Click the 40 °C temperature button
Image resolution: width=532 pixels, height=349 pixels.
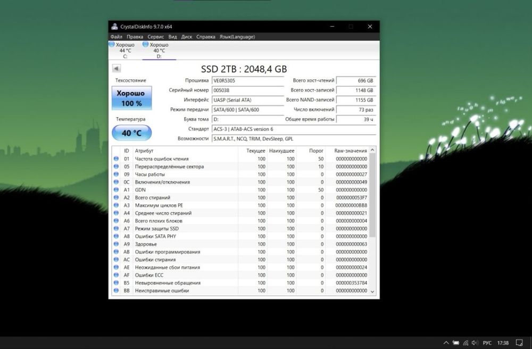[131, 132]
